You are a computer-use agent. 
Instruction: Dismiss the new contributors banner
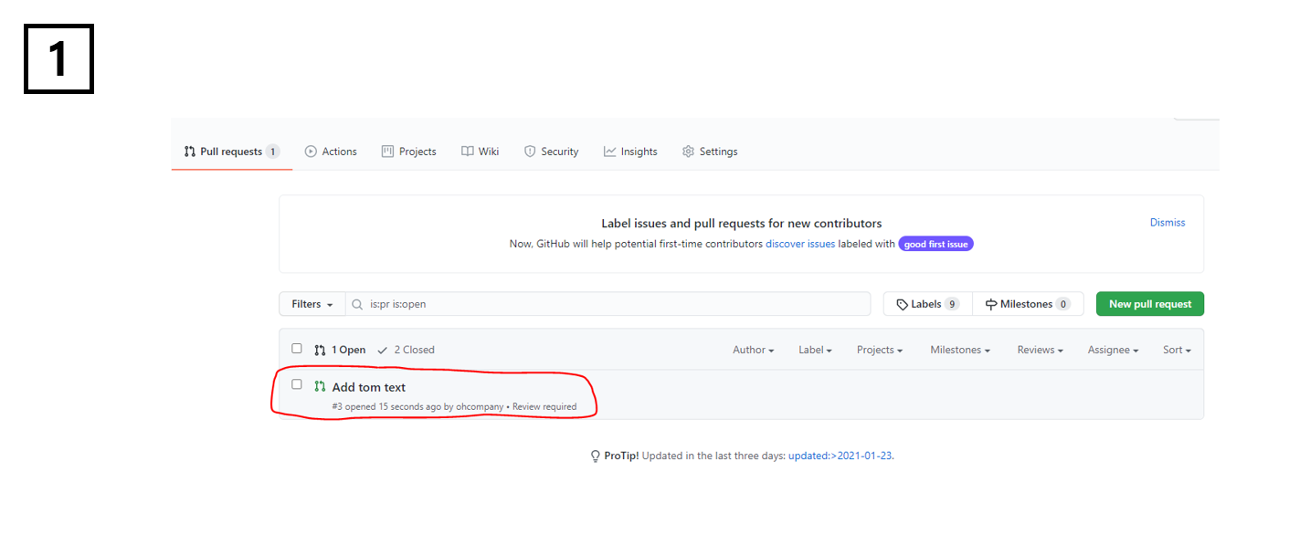tap(1167, 222)
